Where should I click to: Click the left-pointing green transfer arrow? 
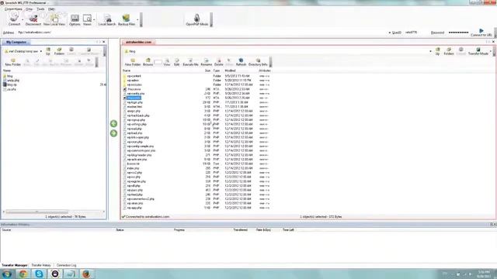[113, 124]
